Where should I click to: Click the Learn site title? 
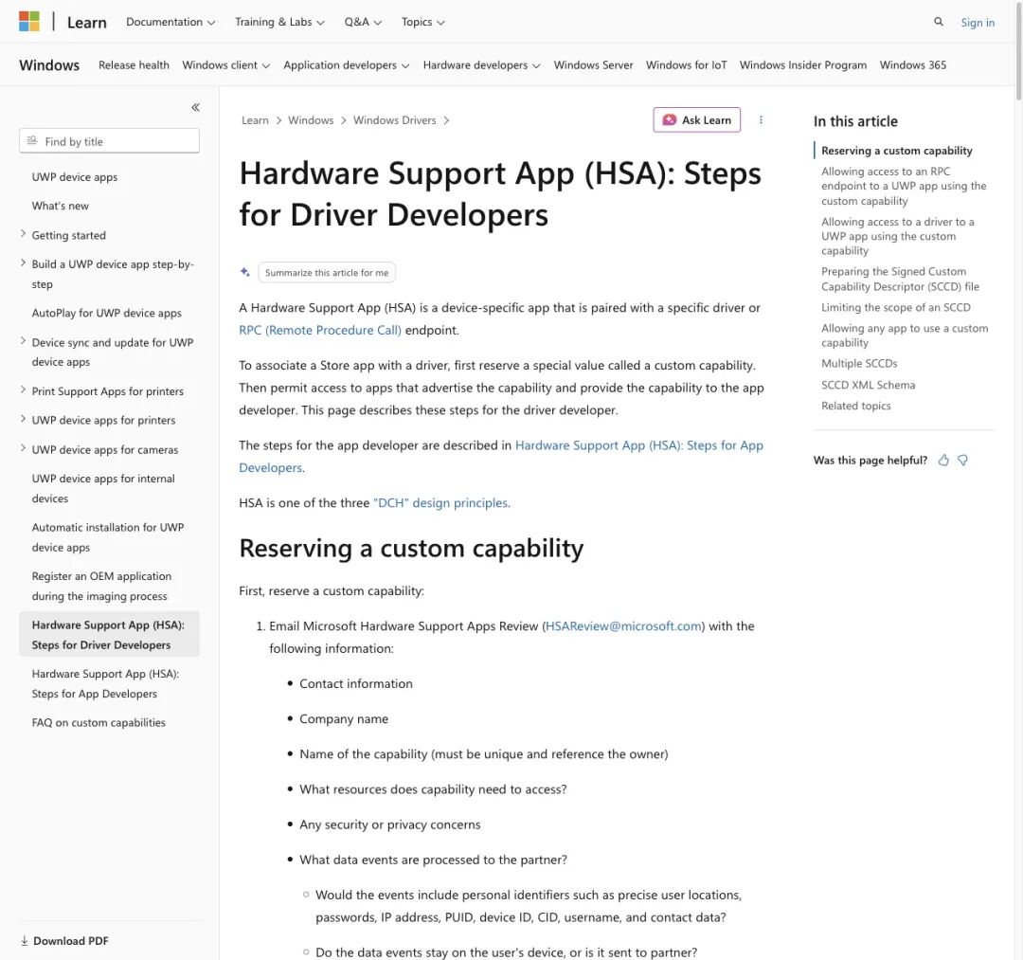(x=87, y=22)
